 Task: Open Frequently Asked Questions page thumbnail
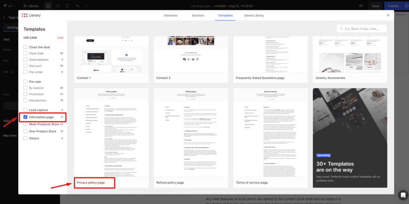tap(270, 54)
